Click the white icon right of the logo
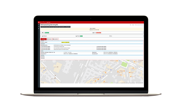 (x=41, y=22)
